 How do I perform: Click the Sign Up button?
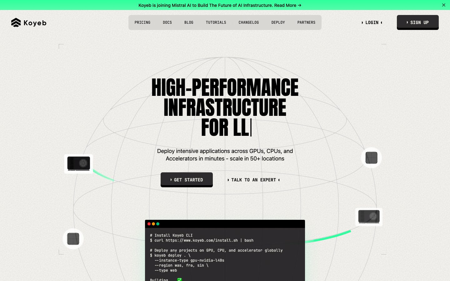click(418, 22)
